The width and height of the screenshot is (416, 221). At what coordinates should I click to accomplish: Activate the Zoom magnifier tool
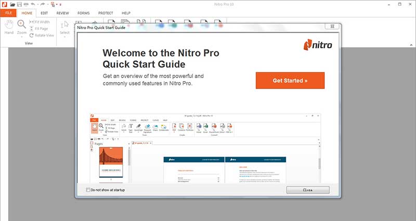pos(22,27)
